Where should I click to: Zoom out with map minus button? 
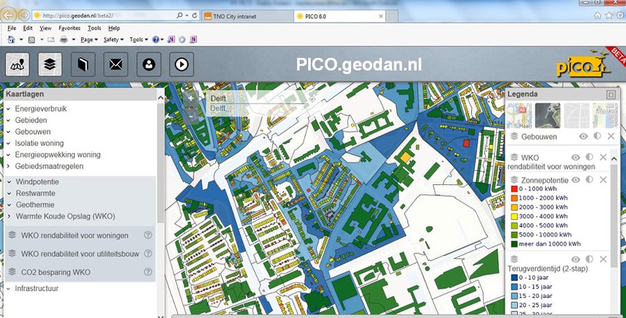(191, 116)
